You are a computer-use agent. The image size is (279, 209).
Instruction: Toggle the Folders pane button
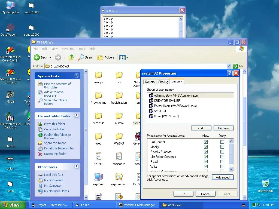click(106, 57)
